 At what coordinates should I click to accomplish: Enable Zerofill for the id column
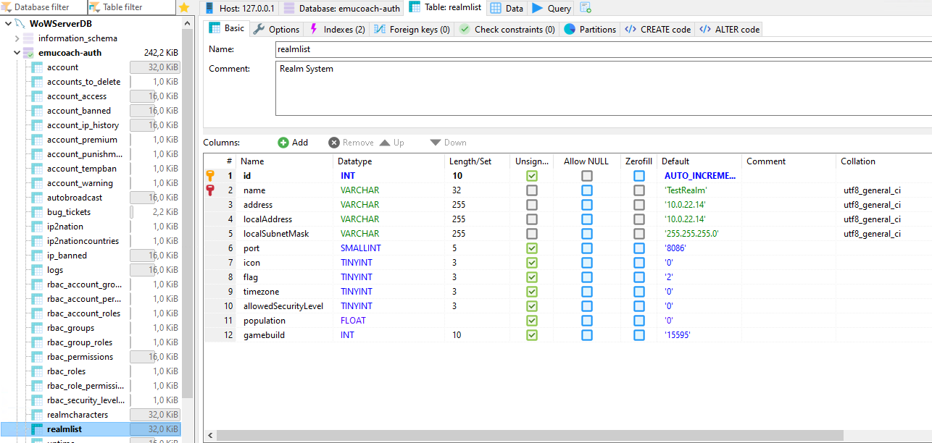pyautogui.click(x=638, y=175)
